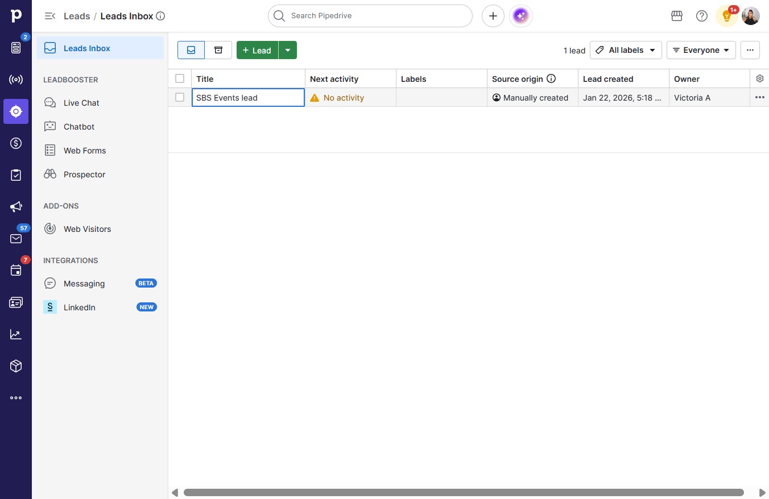Open the All labels filter dropdown
Viewport: 769px width, 499px height.
[x=626, y=50]
